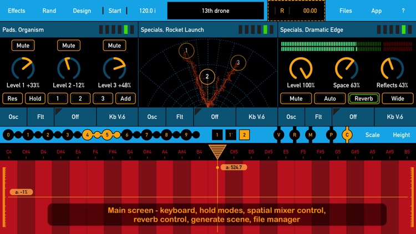Select preset slot 7 circle
This screenshot has width=416, height=234.
(x=146, y=135)
